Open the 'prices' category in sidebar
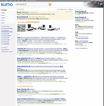The height and width of the screenshot is (106, 104). coord(3,20)
